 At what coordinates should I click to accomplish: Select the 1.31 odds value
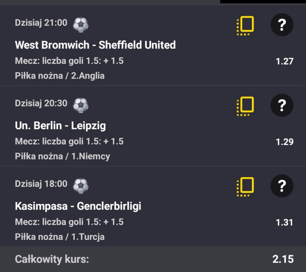(x=284, y=222)
